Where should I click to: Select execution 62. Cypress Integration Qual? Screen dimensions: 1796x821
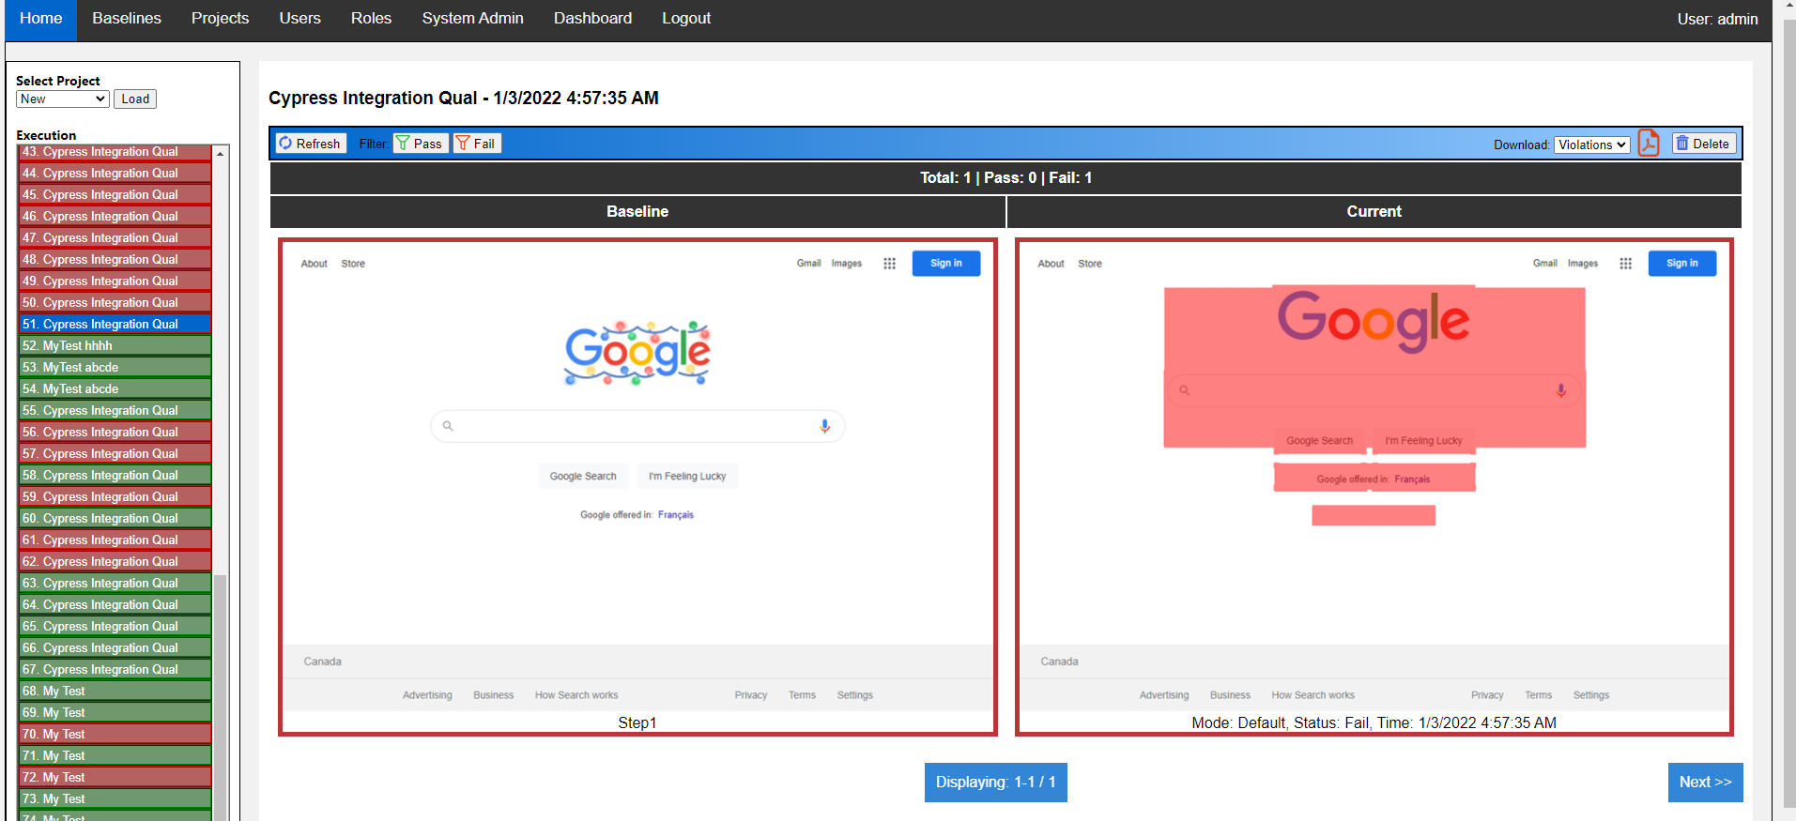pos(115,562)
